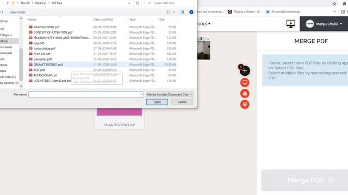Click the refresh icon in file dialog
The image size is (348, 195).
[138, 3]
